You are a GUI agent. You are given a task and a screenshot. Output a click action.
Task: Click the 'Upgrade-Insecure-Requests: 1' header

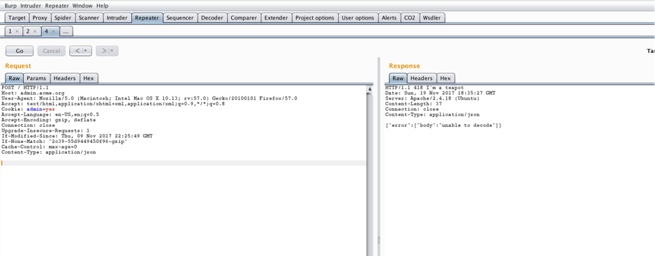click(x=45, y=130)
